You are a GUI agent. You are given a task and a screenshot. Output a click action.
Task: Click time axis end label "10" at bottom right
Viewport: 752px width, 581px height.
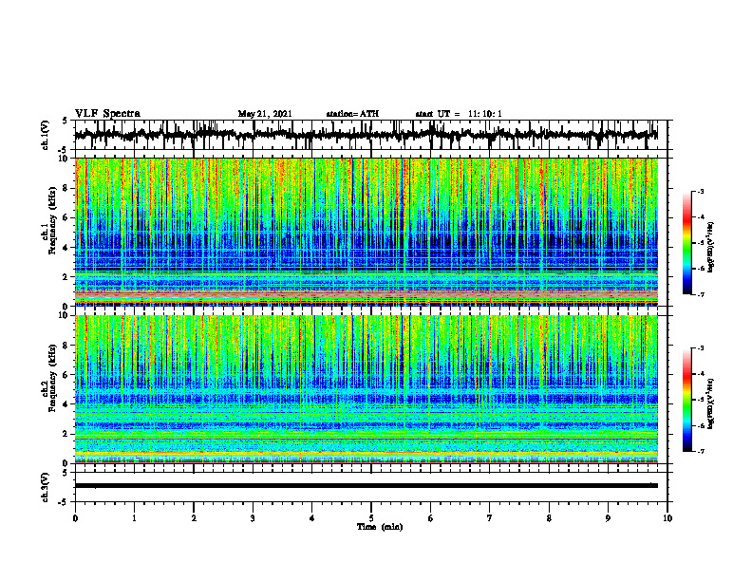[667, 518]
